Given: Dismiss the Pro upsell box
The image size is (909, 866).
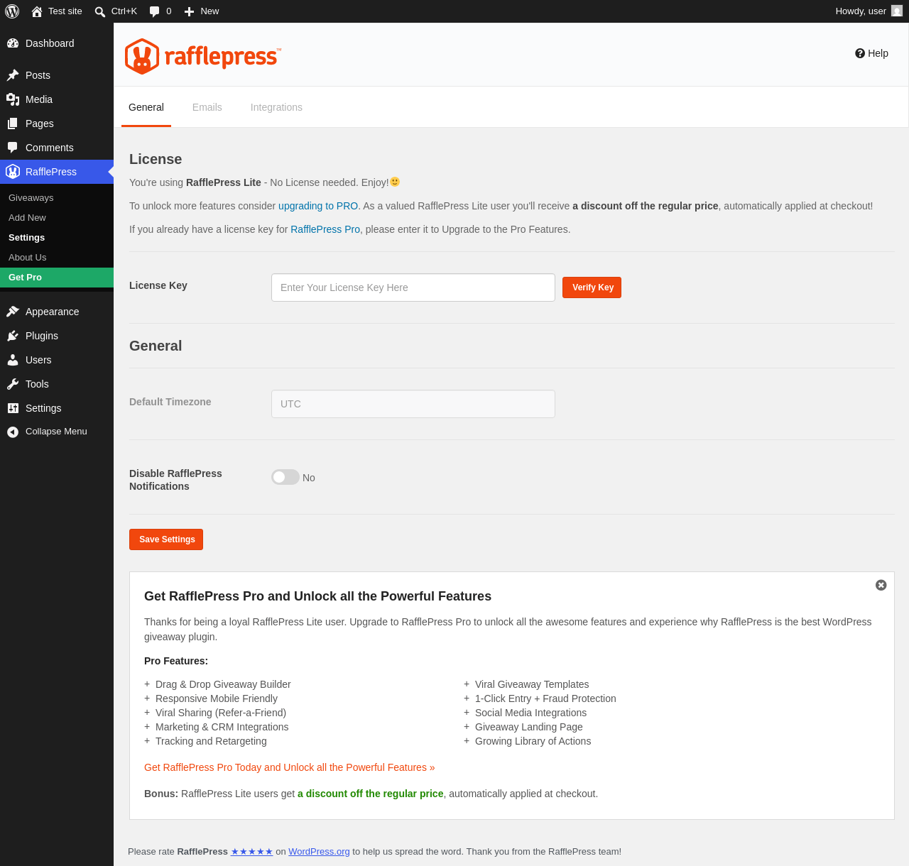Looking at the screenshot, I should click(881, 585).
